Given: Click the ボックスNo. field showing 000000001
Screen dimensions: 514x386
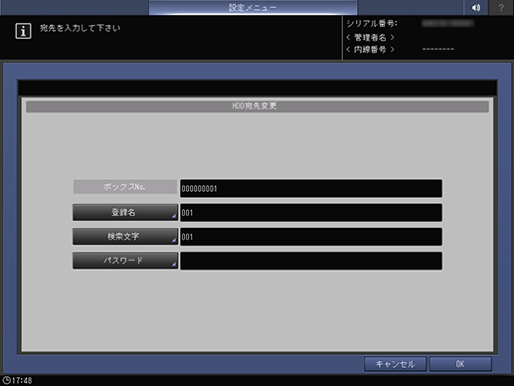Looking at the screenshot, I should [311, 188].
